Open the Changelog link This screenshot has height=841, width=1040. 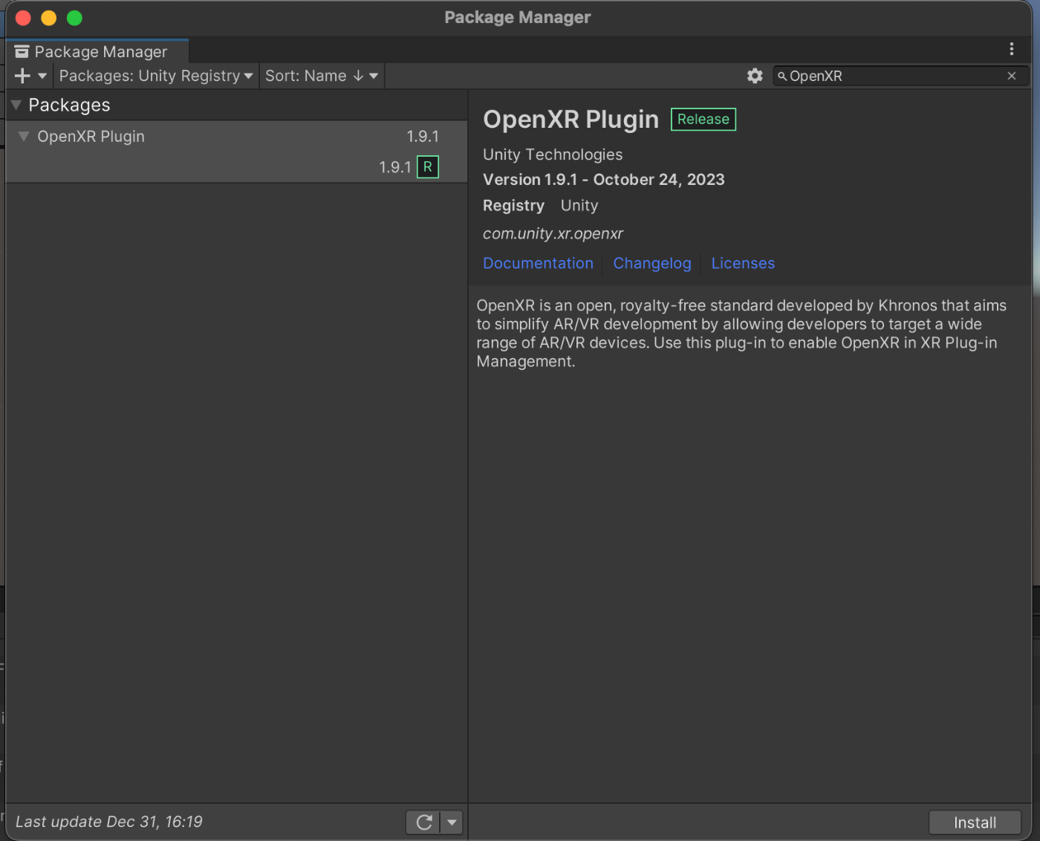click(x=652, y=263)
